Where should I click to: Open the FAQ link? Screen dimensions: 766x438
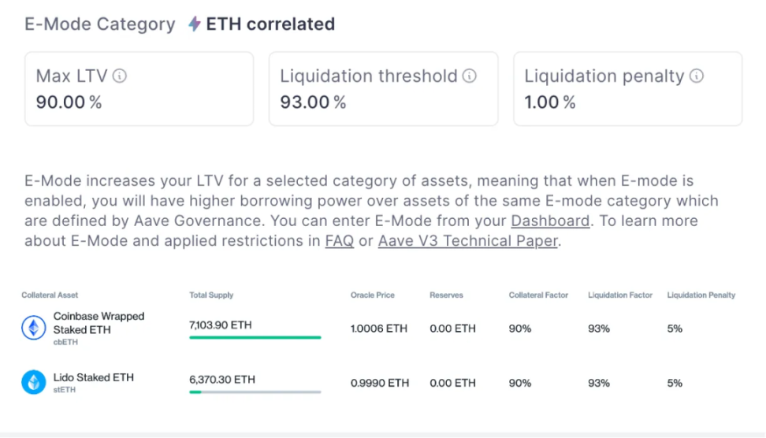tap(340, 241)
